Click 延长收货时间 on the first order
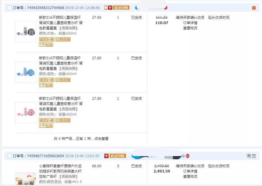Image resolution: width=262 pixels, height=186 pixels. [x=219, y=18]
